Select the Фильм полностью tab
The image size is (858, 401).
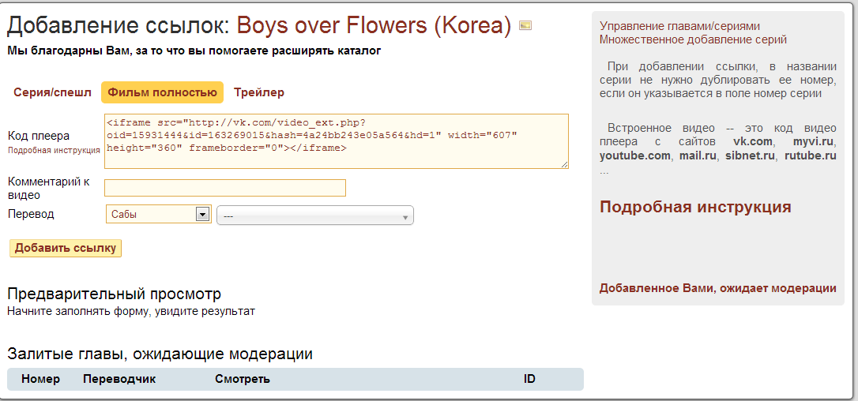[x=162, y=92]
